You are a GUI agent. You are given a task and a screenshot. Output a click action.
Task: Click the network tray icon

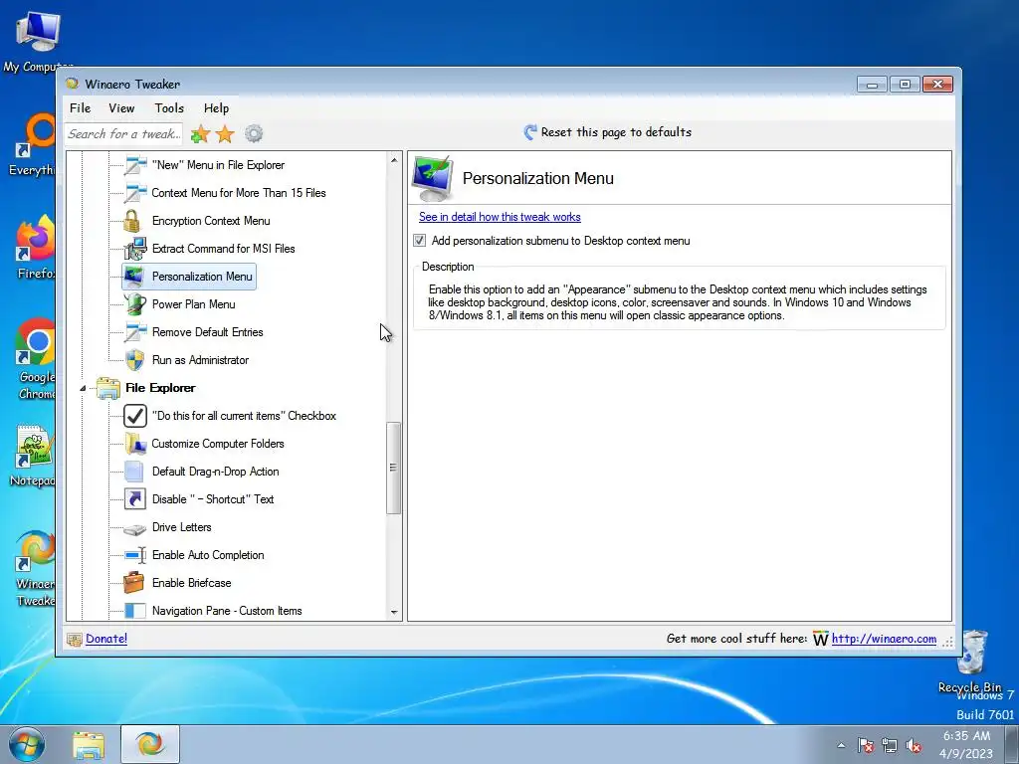(889, 746)
